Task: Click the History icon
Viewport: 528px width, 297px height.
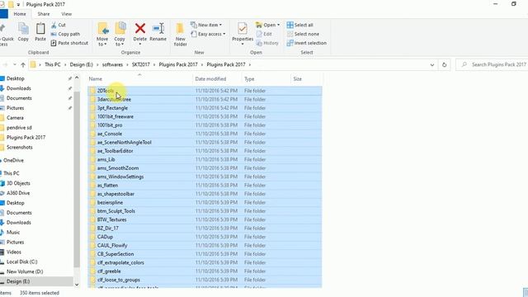Action: point(259,43)
